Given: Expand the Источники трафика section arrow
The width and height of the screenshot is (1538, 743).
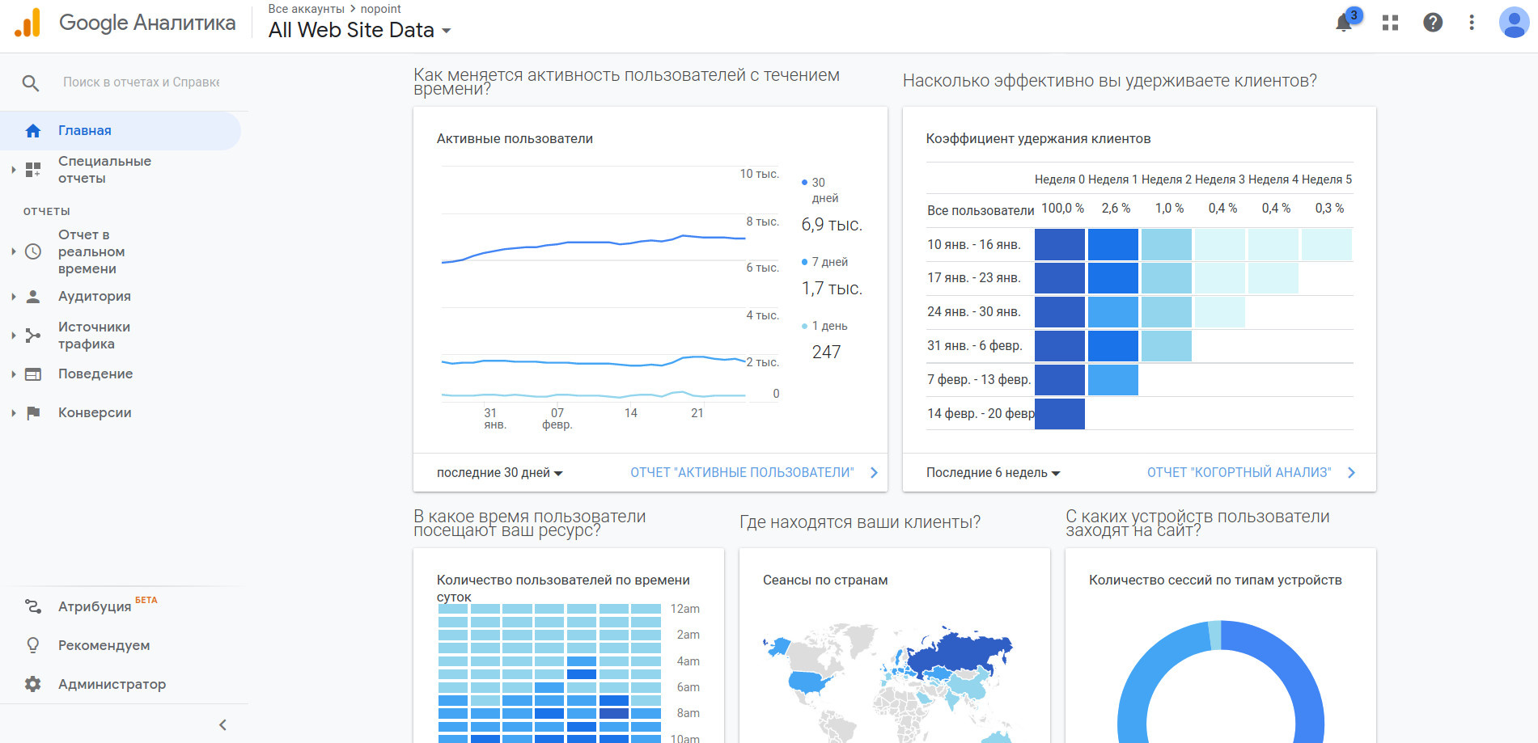Looking at the screenshot, I should coord(14,336).
